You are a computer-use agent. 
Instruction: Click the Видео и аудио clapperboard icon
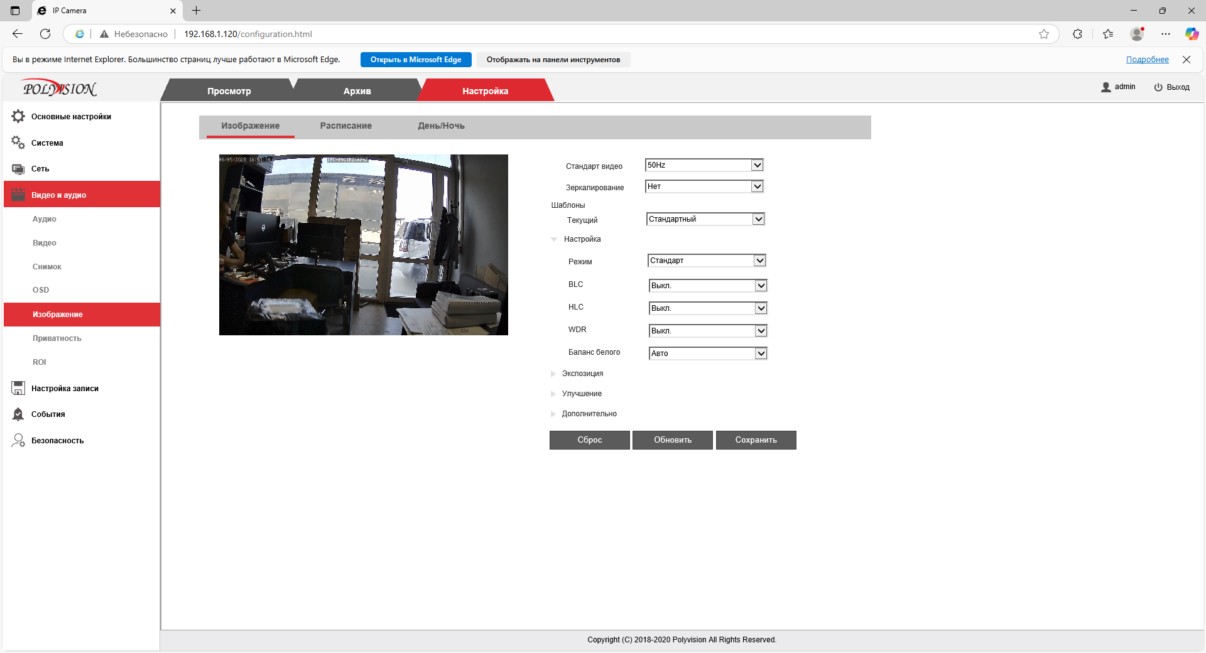(18, 195)
